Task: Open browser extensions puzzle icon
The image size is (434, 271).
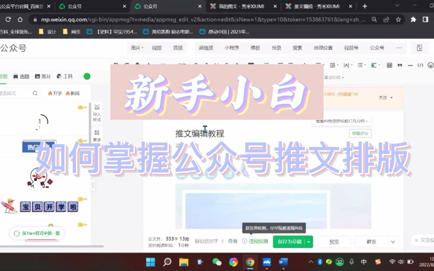Action: coord(413,20)
